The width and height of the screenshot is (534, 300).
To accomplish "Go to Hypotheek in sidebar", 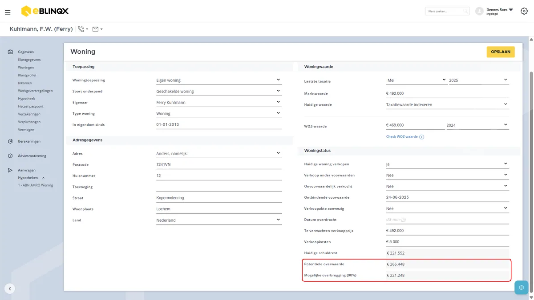I will 26,99.
